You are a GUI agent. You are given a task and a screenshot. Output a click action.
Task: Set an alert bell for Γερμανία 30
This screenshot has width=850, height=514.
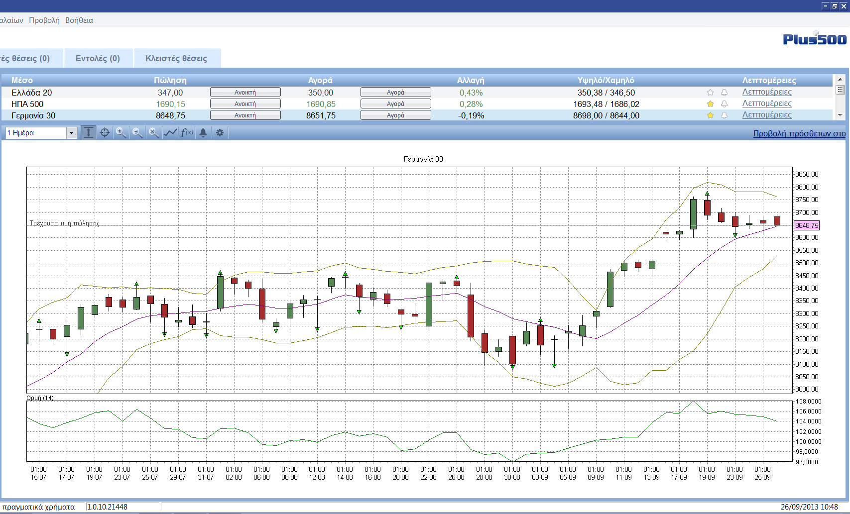(x=724, y=115)
